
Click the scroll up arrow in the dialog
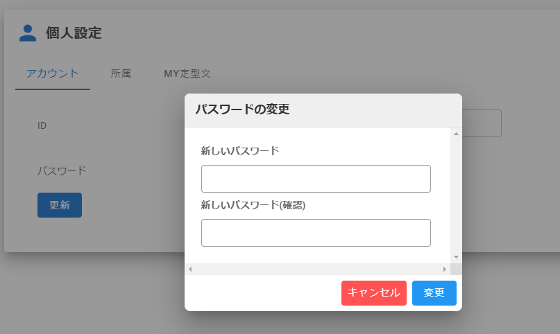pos(456,133)
